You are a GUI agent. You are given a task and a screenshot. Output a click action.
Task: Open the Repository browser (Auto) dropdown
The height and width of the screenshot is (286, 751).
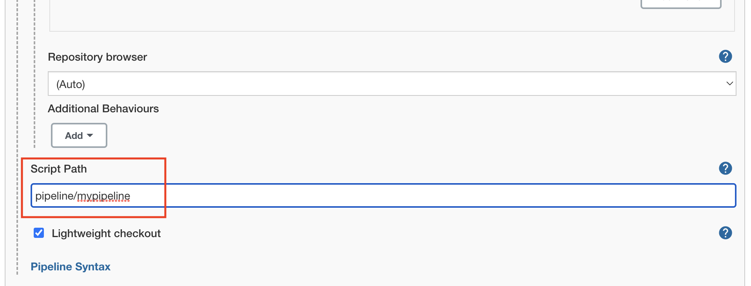pos(392,84)
